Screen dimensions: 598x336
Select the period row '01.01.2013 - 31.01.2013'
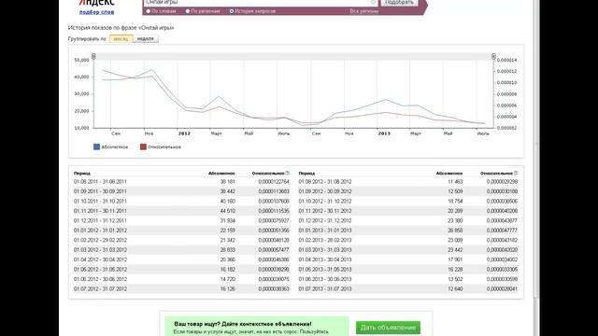point(407,231)
